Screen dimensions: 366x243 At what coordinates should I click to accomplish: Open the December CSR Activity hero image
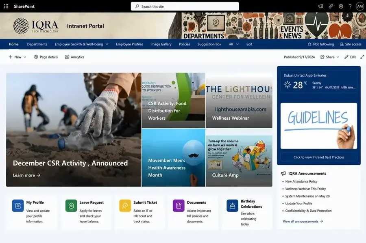74,130
